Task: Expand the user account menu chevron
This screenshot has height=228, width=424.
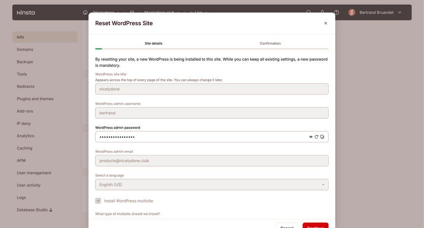Action: (400, 12)
